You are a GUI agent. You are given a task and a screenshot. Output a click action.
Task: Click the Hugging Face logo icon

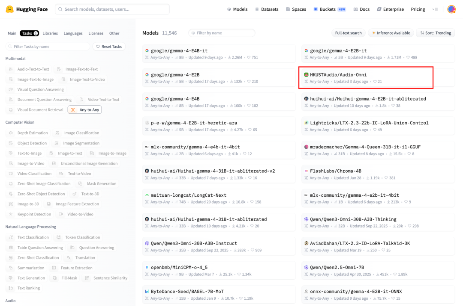click(x=10, y=9)
